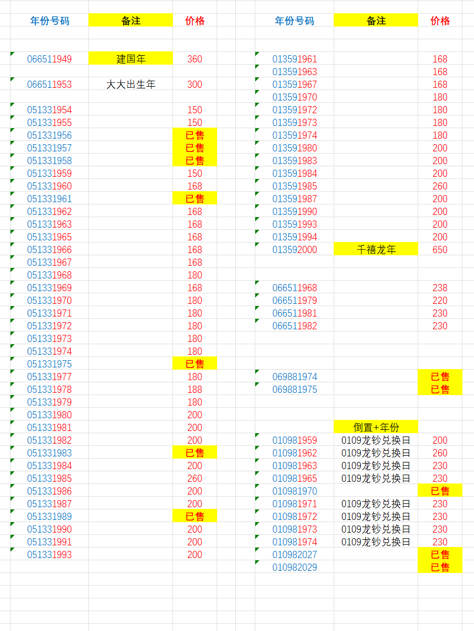Click the yellow 倒置+年份 label cell
The width and height of the screenshot is (474, 631).
tap(376, 427)
